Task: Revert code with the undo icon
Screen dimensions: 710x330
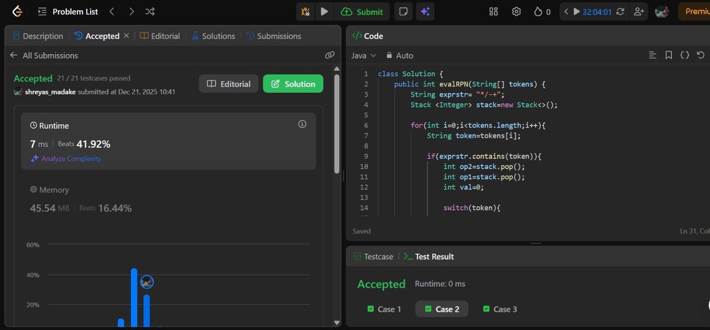Action: (x=701, y=56)
